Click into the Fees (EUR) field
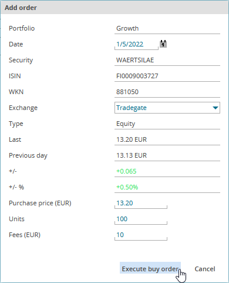This screenshot has width=229, height=283. (141, 235)
